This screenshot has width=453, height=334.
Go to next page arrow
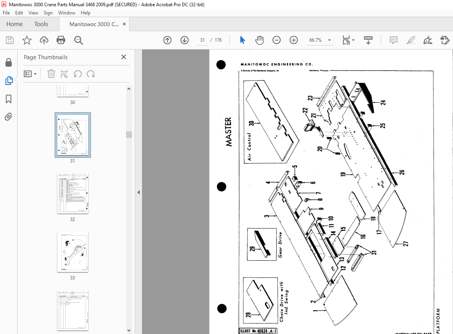[x=184, y=40]
